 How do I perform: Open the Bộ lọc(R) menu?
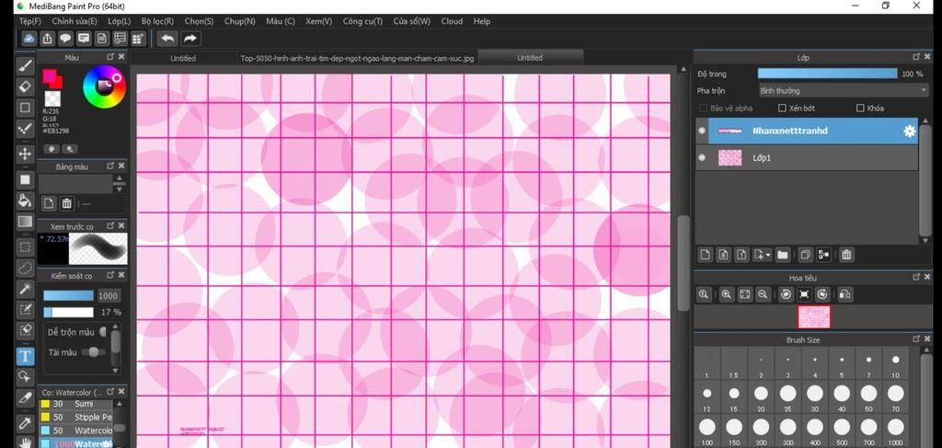(157, 21)
